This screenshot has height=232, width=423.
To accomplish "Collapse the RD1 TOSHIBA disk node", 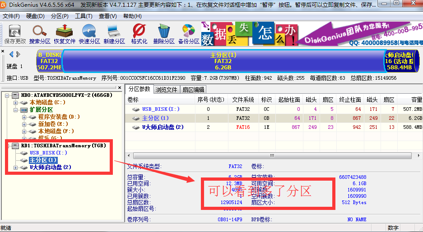I will click(x=7, y=146).
